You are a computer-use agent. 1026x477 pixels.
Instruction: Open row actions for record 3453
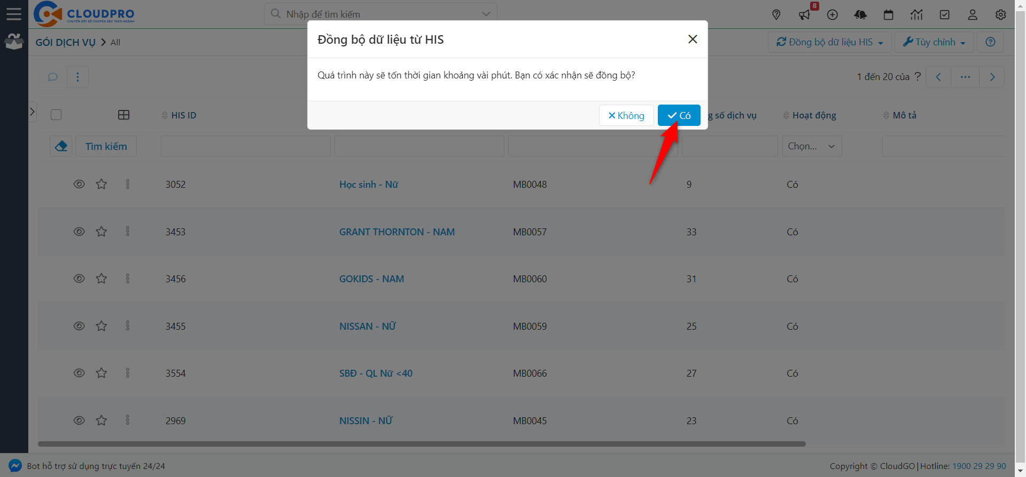128,232
